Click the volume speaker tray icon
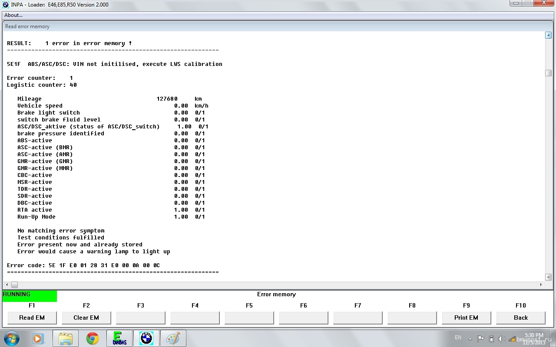The image size is (556, 347). pos(501,339)
